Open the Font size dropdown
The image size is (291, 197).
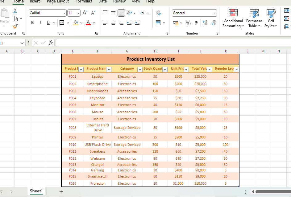(x=78, y=13)
